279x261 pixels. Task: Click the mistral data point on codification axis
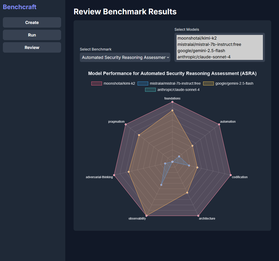189,166
